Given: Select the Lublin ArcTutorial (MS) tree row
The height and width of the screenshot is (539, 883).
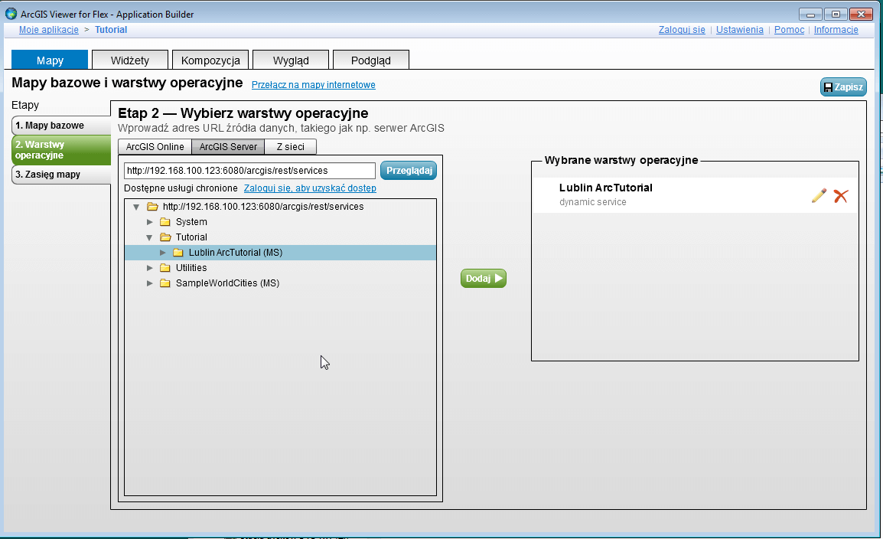Looking at the screenshot, I should [281, 253].
